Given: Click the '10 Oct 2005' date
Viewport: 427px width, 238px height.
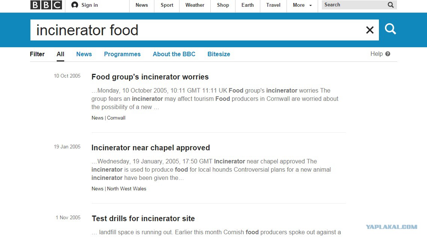Looking at the screenshot, I should click(x=67, y=76).
